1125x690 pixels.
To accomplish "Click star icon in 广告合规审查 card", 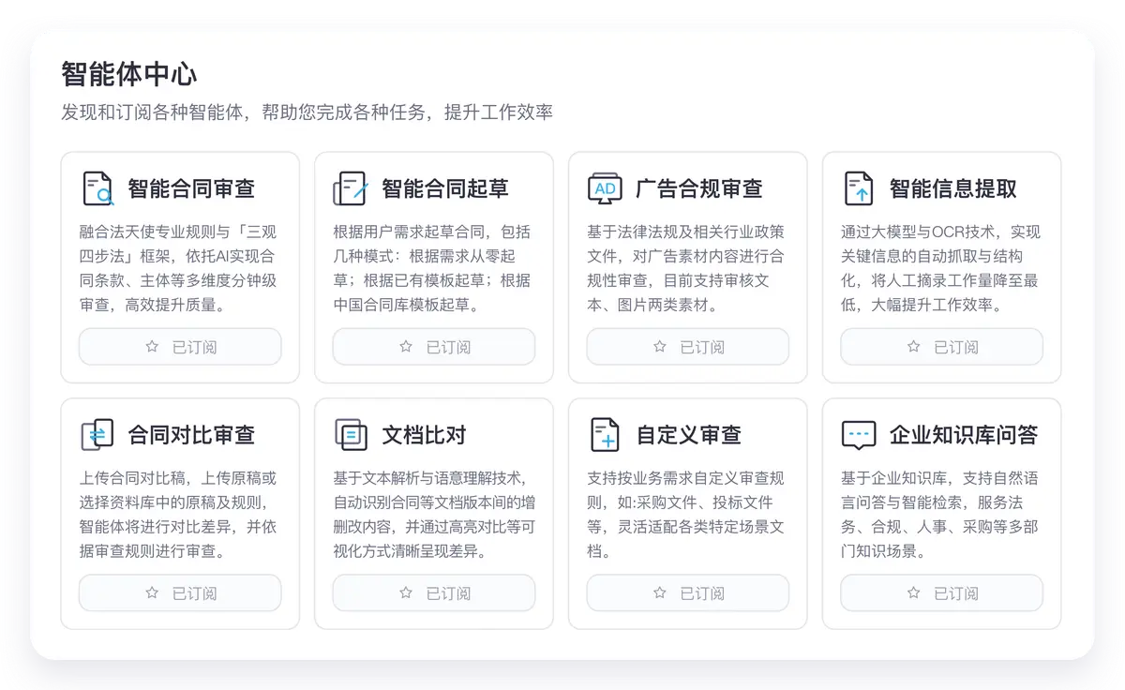I will click(x=660, y=347).
